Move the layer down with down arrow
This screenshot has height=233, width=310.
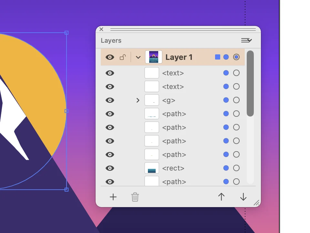(243, 197)
